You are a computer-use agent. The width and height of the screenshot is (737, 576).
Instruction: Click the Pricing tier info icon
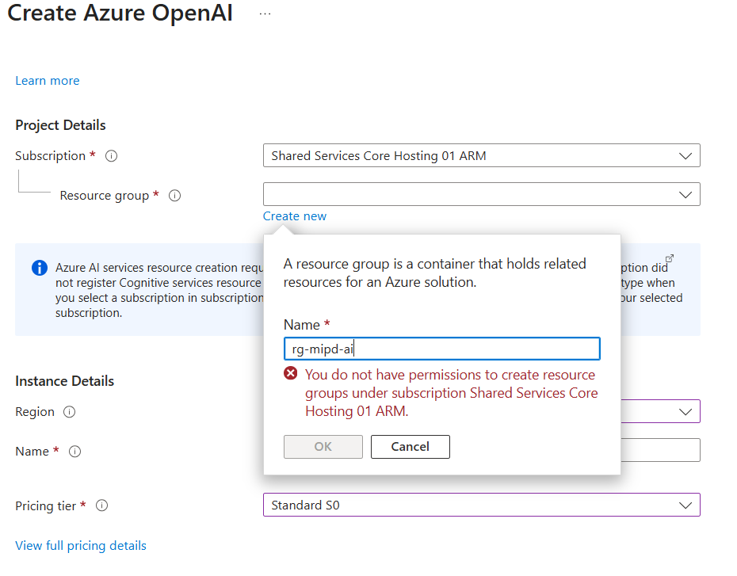102,505
